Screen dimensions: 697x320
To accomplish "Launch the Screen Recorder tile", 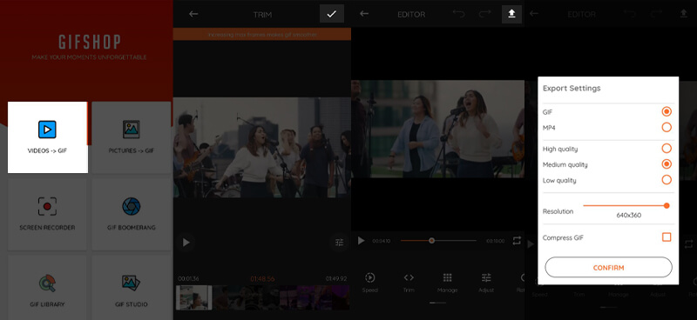I will point(47,215).
